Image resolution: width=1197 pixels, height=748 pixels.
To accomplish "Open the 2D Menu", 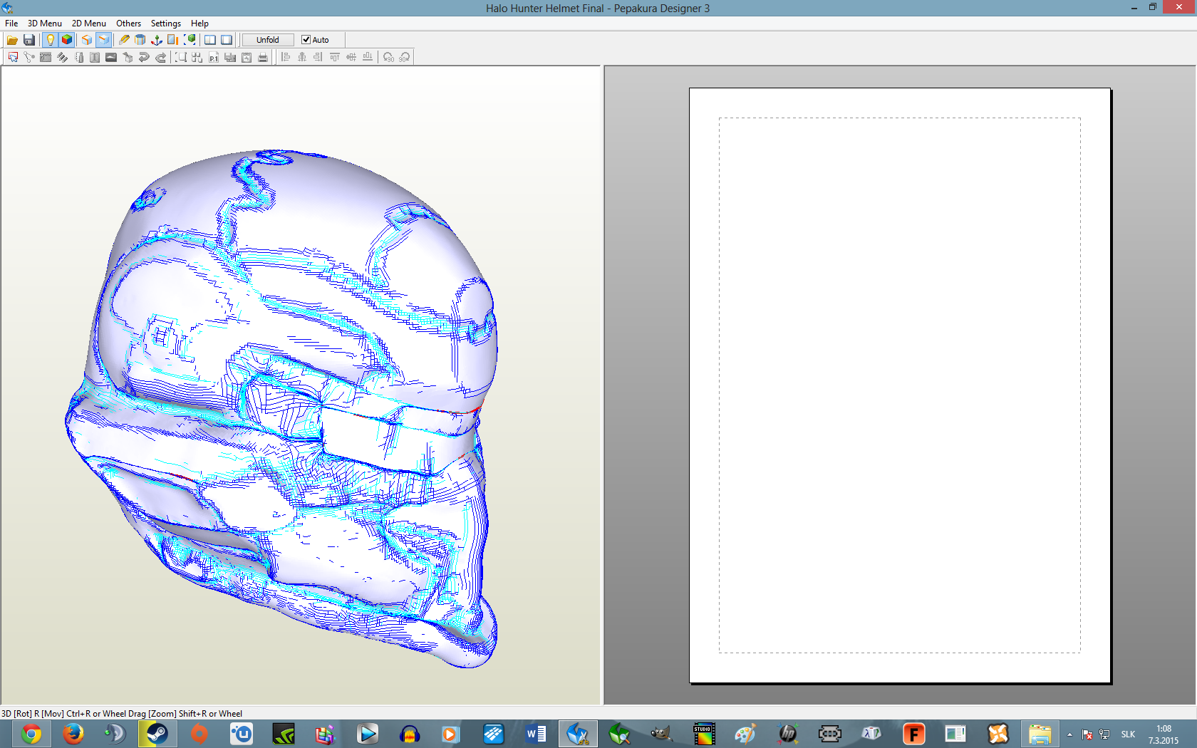I will coord(89,24).
